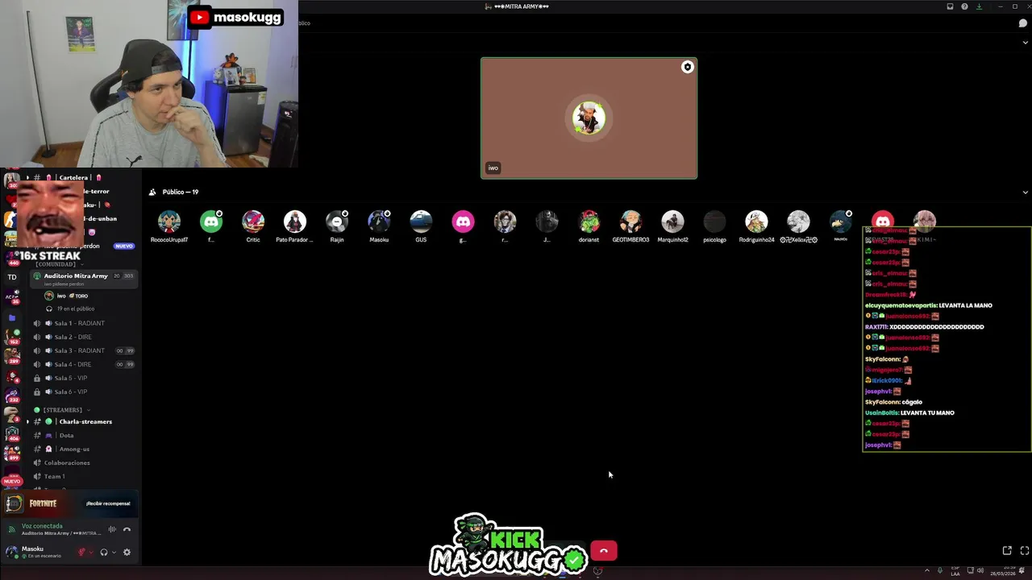
Task: Toggle noise suppression in voice panel
Action: tap(112, 529)
